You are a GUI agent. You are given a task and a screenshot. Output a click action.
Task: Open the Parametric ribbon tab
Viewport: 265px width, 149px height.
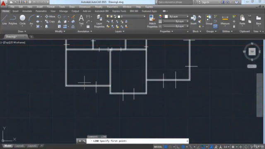pos(41,11)
